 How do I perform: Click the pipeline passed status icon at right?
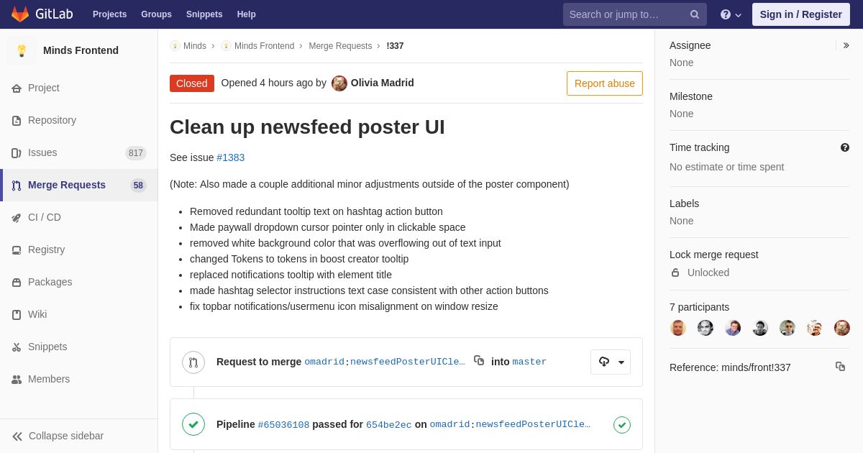(x=622, y=425)
